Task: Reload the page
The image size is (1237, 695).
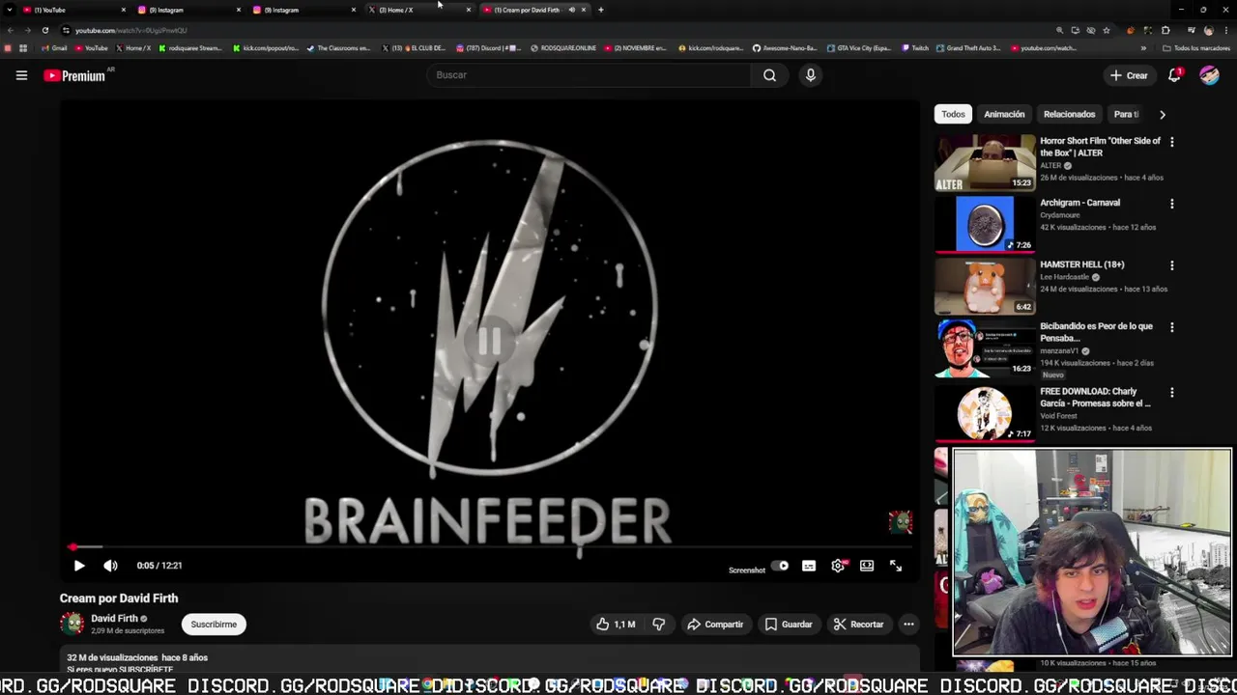Action: [x=44, y=30]
